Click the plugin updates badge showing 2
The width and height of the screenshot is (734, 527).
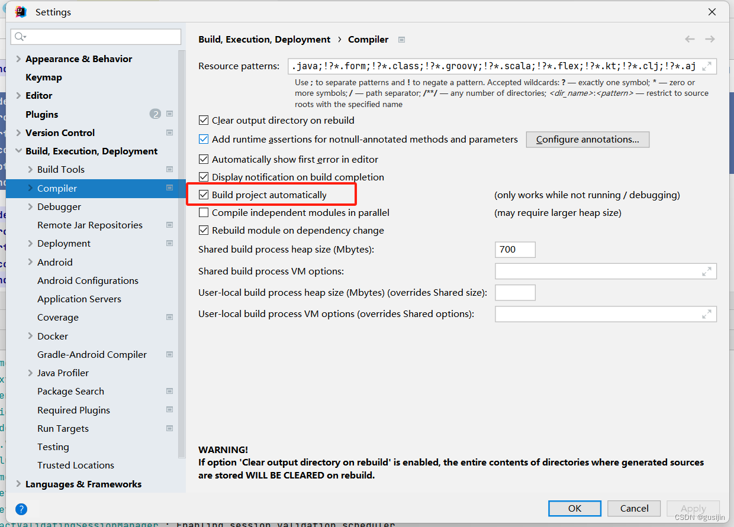155,114
